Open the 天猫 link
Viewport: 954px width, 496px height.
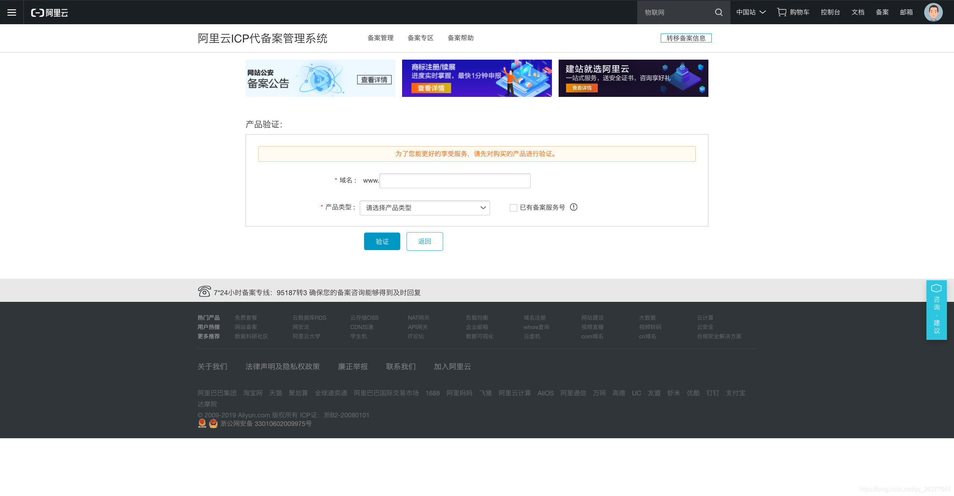click(275, 393)
